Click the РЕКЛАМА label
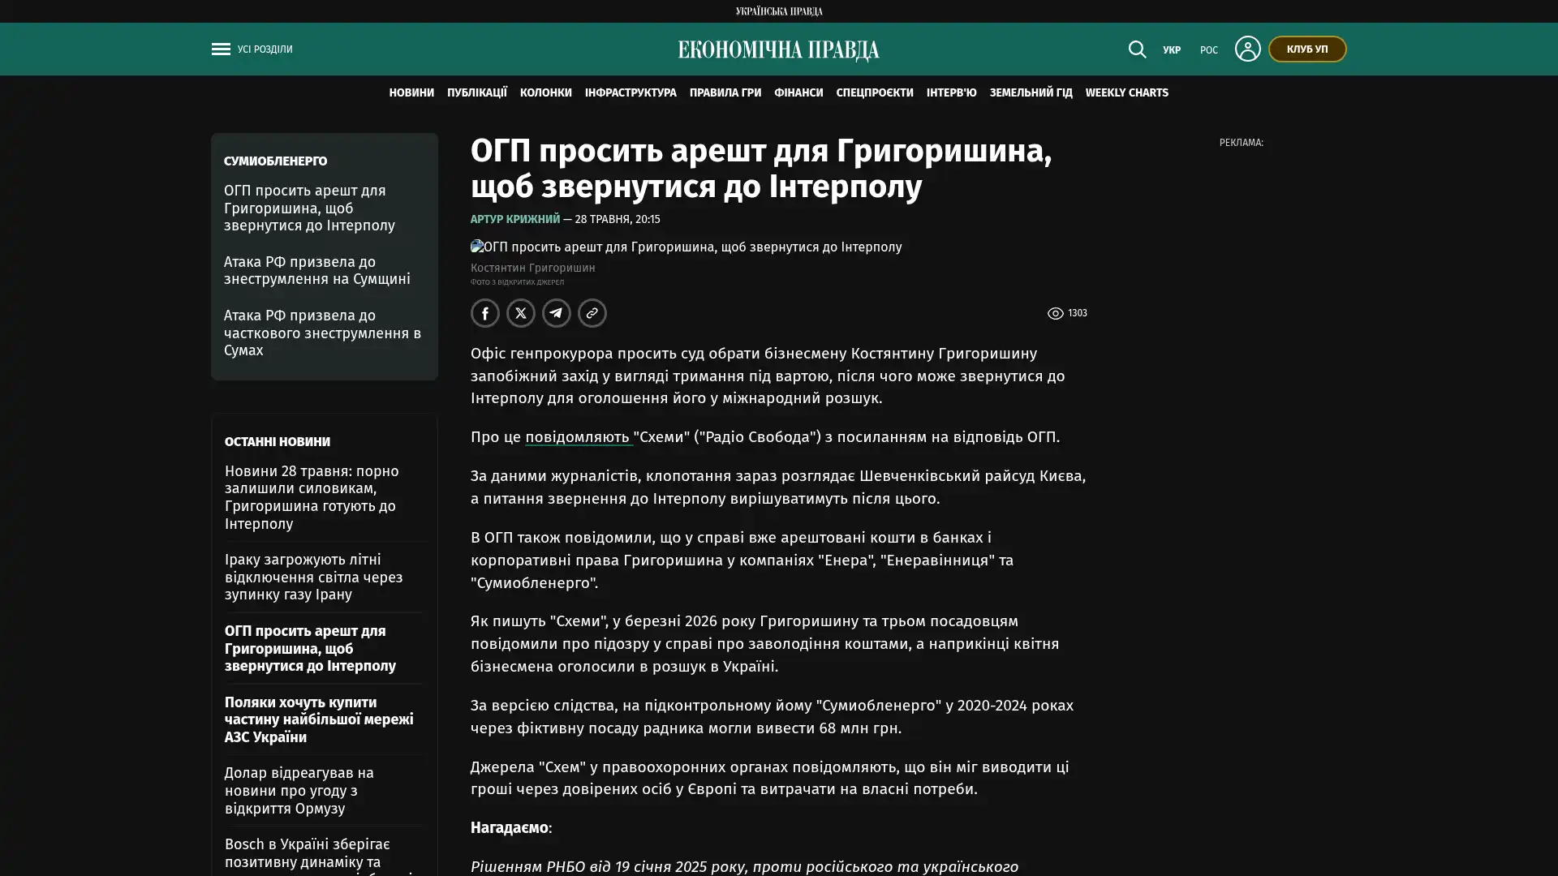The height and width of the screenshot is (876, 1558). tap(1241, 143)
